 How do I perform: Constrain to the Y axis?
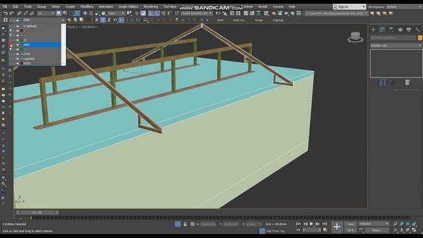point(103,20)
